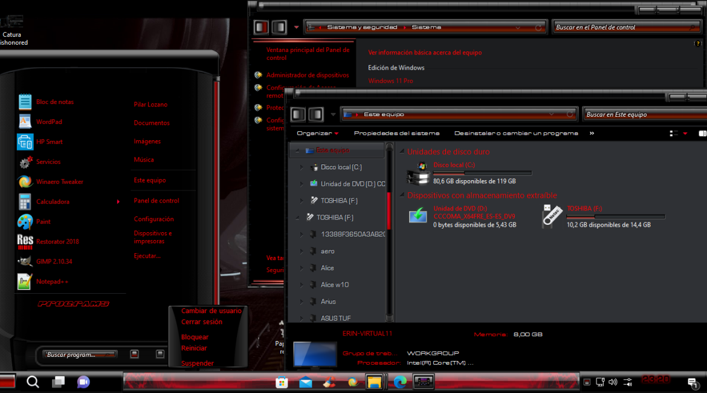Open GIMP 2.10.34 from the start menu

click(54, 261)
